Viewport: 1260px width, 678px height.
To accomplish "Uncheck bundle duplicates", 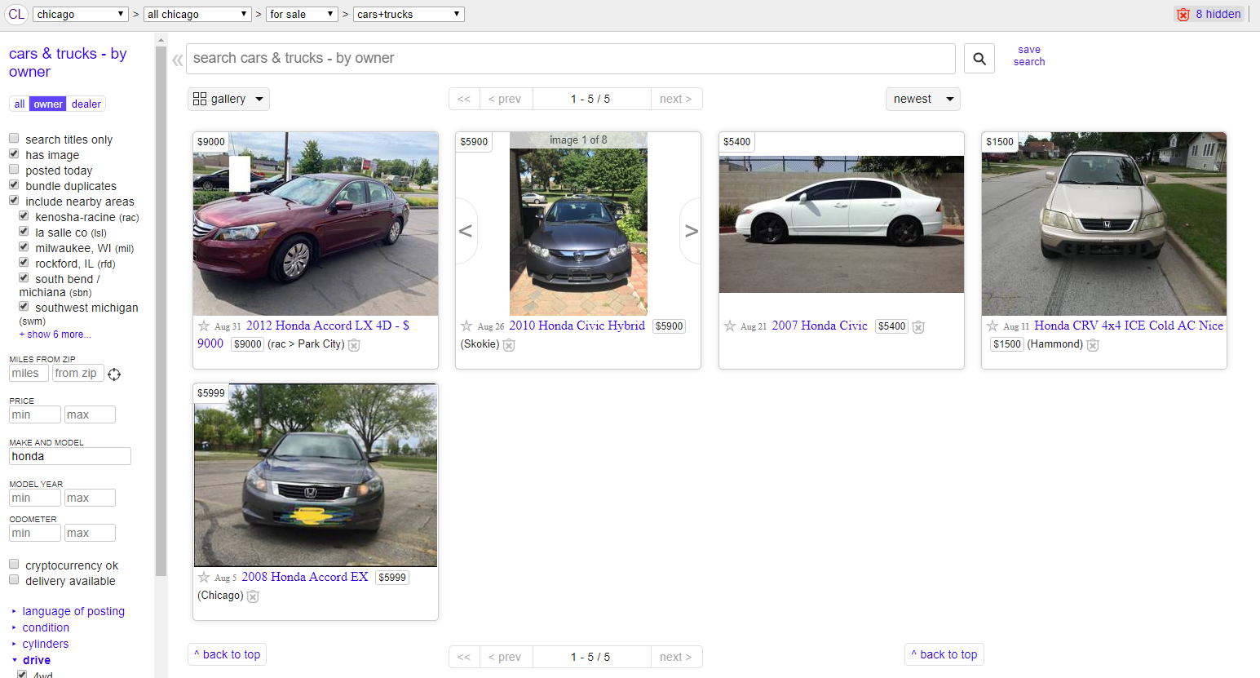I will point(14,185).
